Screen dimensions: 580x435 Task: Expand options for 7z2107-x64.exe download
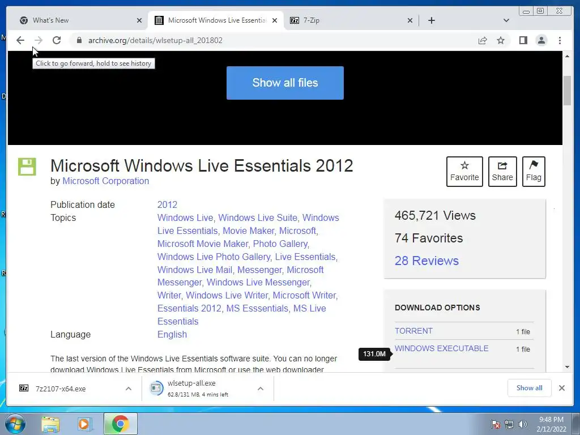pos(129,389)
